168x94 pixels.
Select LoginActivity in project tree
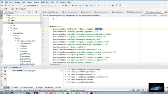pos(27,59)
